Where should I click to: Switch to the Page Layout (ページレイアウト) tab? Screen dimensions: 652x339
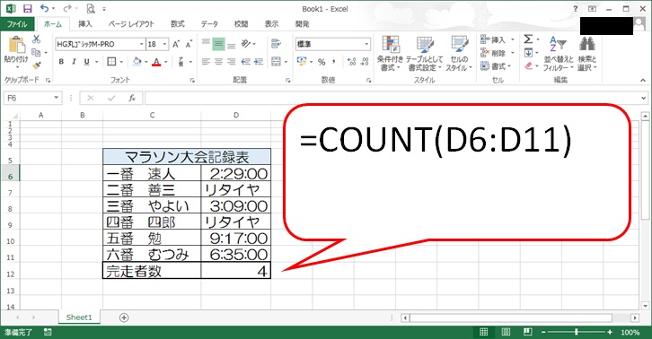pos(131,24)
